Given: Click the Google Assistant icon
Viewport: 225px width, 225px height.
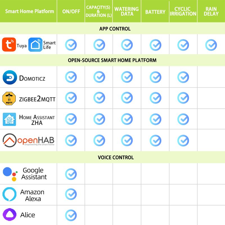Looking at the screenshot, I should pyautogui.click(x=10, y=174).
